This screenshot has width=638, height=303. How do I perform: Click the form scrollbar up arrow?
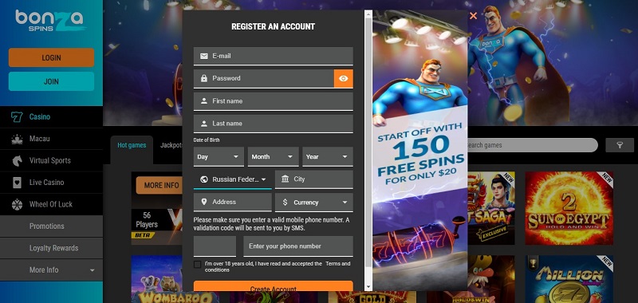click(368, 14)
